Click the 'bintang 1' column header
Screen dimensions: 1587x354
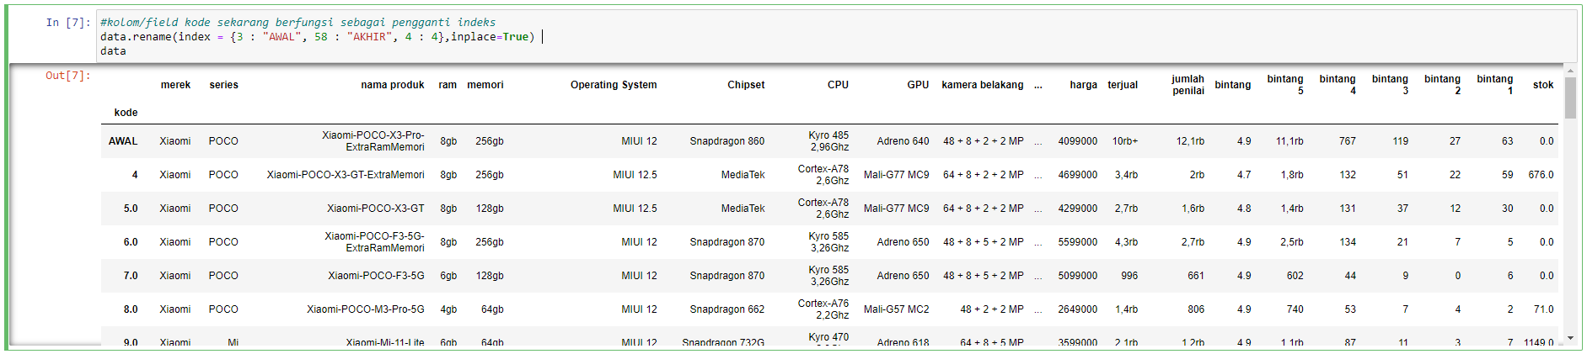(x=1495, y=85)
